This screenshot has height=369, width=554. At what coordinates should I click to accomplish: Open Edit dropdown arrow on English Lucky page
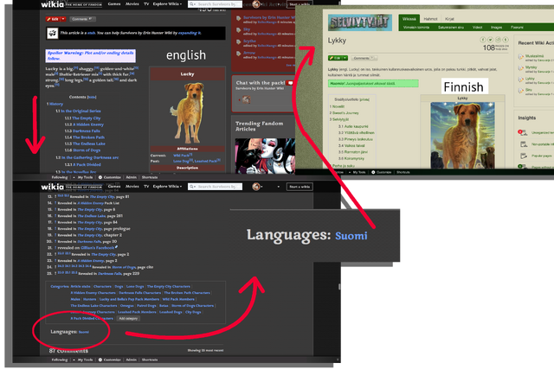click(x=63, y=19)
